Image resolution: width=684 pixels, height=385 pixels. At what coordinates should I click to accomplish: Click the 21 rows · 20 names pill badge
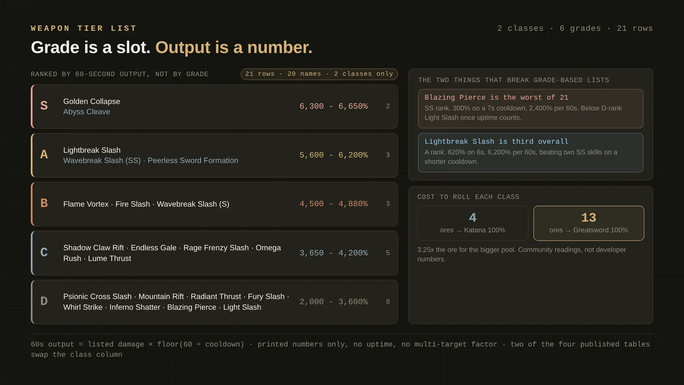319,74
